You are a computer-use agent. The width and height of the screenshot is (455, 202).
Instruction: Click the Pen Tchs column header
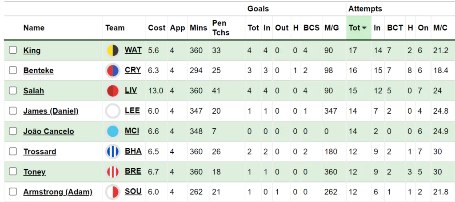click(220, 28)
